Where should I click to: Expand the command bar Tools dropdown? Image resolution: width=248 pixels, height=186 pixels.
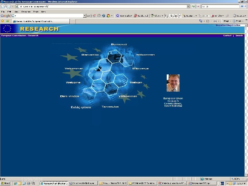[243, 21]
